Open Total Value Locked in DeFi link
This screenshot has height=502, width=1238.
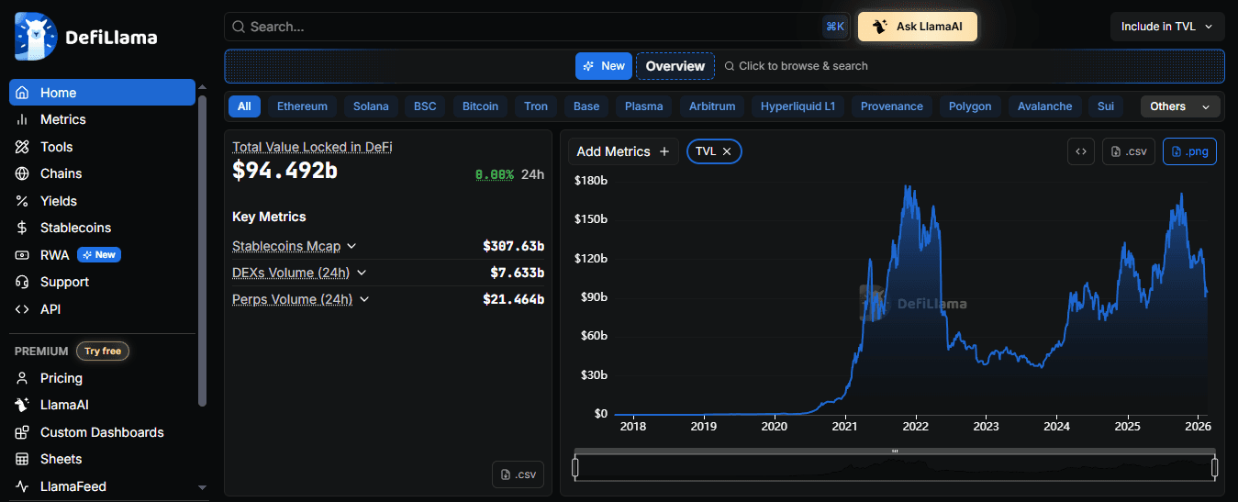312,147
